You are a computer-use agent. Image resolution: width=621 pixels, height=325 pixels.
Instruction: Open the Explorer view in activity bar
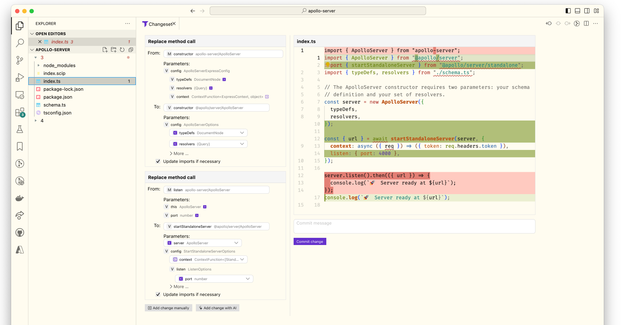point(20,26)
